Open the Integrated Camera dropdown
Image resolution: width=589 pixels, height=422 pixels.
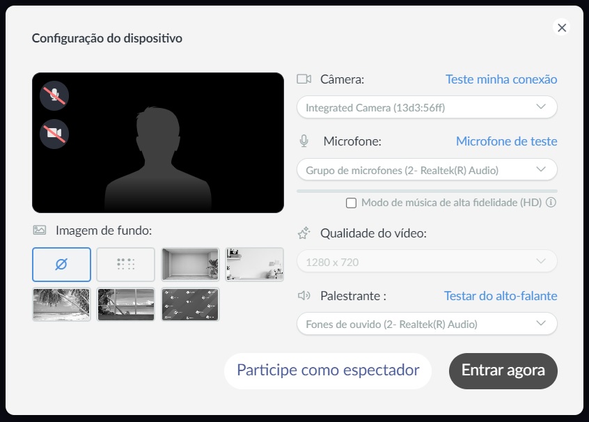click(x=427, y=107)
